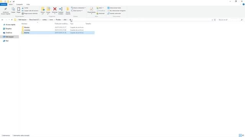Open Fácil acceso dropdown
The image size is (245, 137).
point(77,11)
